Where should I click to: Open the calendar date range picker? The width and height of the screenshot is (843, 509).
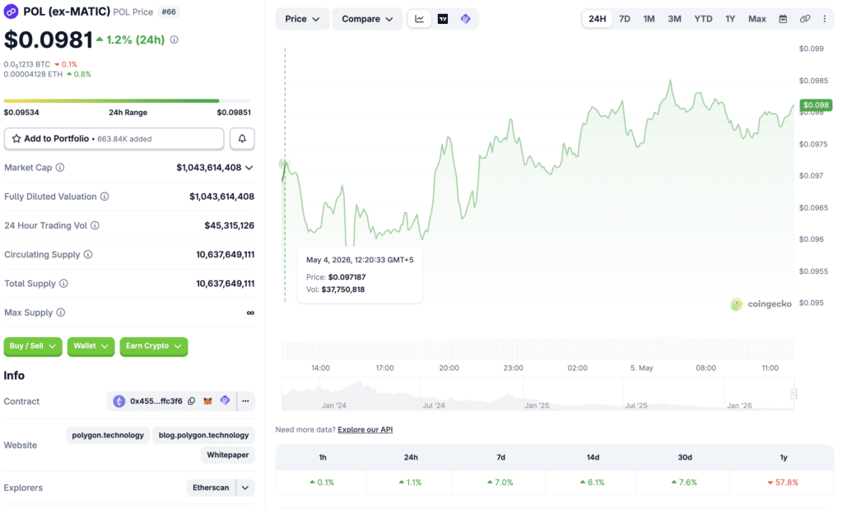coord(783,19)
